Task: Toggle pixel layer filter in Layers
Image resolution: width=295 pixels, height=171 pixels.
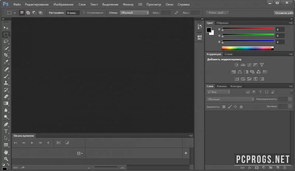Action: point(248,92)
